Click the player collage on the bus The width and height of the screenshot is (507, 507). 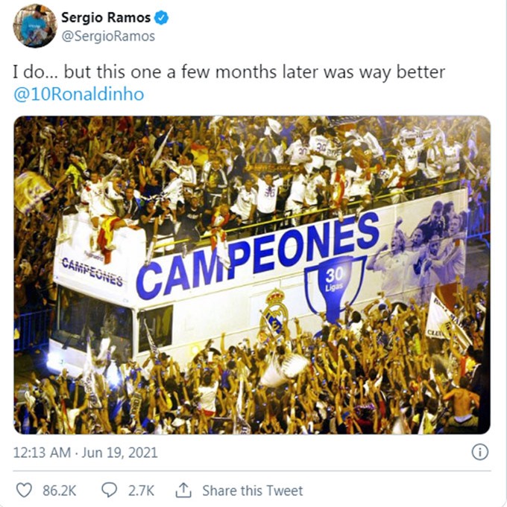[x=421, y=247]
